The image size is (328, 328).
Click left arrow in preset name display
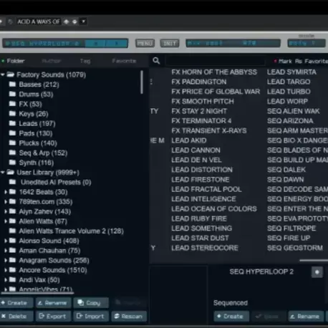click(x=96, y=44)
